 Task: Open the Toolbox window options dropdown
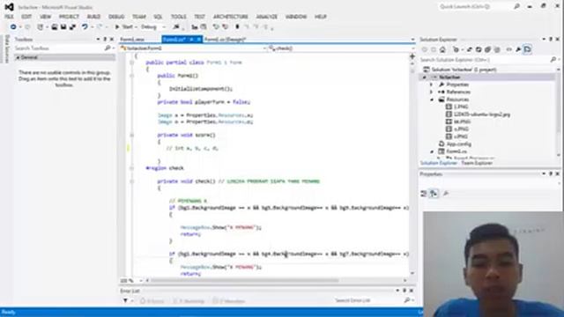(x=98, y=39)
